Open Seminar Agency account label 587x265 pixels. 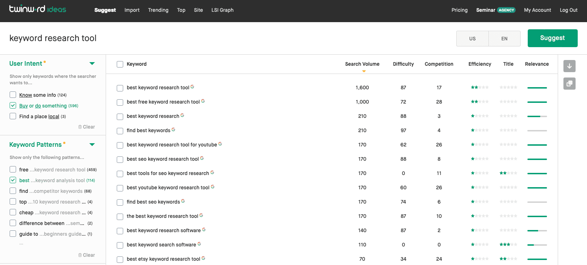496,10
